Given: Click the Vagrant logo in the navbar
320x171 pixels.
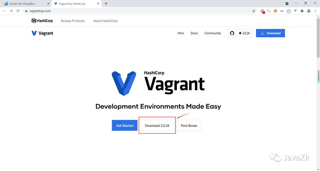Looking at the screenshot, I should 42,33.
